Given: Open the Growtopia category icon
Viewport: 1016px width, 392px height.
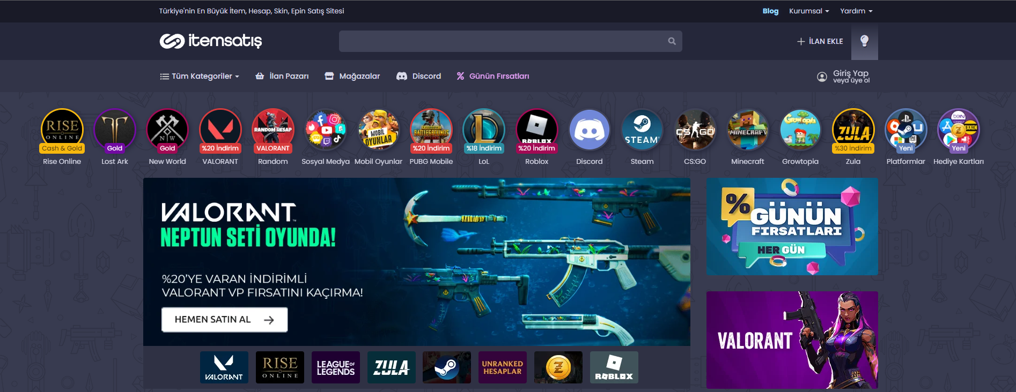Looking at the screenshot, I should pyautogui.click(x=800, y=130).
